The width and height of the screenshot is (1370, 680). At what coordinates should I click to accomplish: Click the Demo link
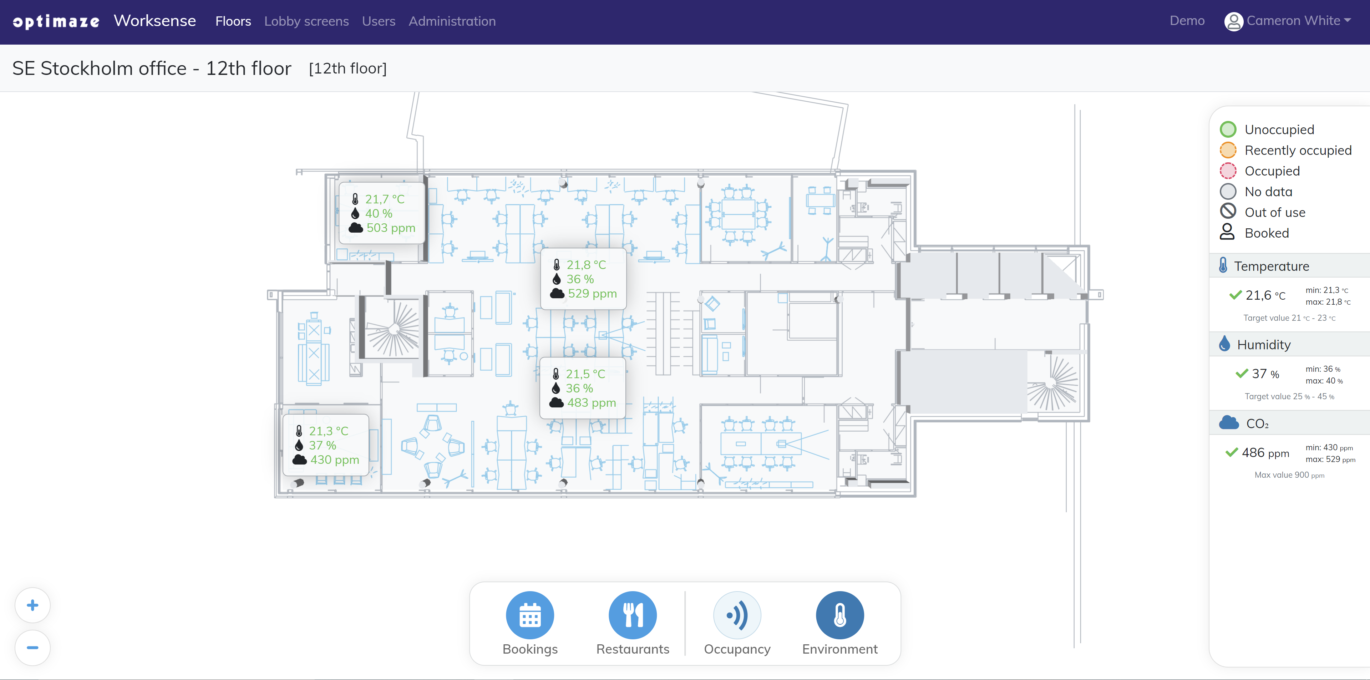pos(1187,21)
